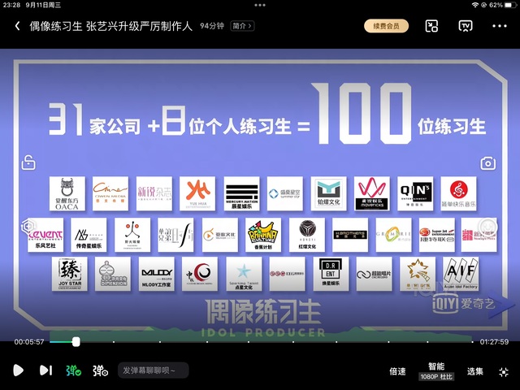Tap the back arrow at top left

[17, 26]
